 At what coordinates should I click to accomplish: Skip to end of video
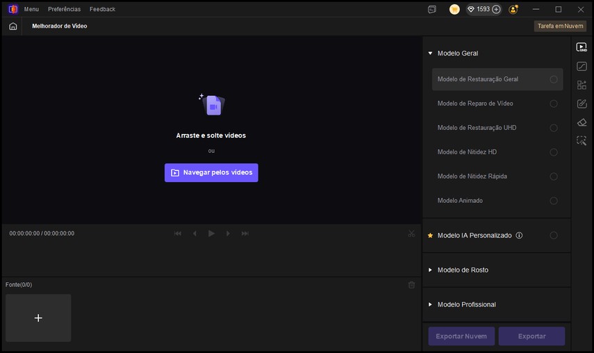tap(245, 233)
